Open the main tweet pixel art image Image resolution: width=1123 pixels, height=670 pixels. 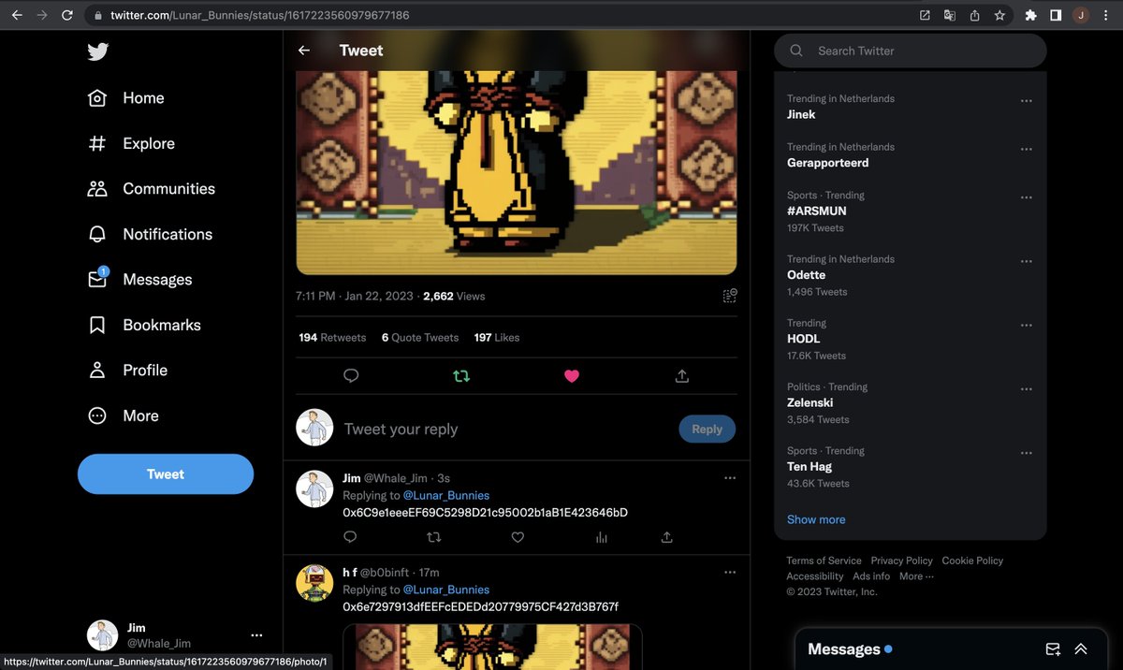tap(517, 172)
